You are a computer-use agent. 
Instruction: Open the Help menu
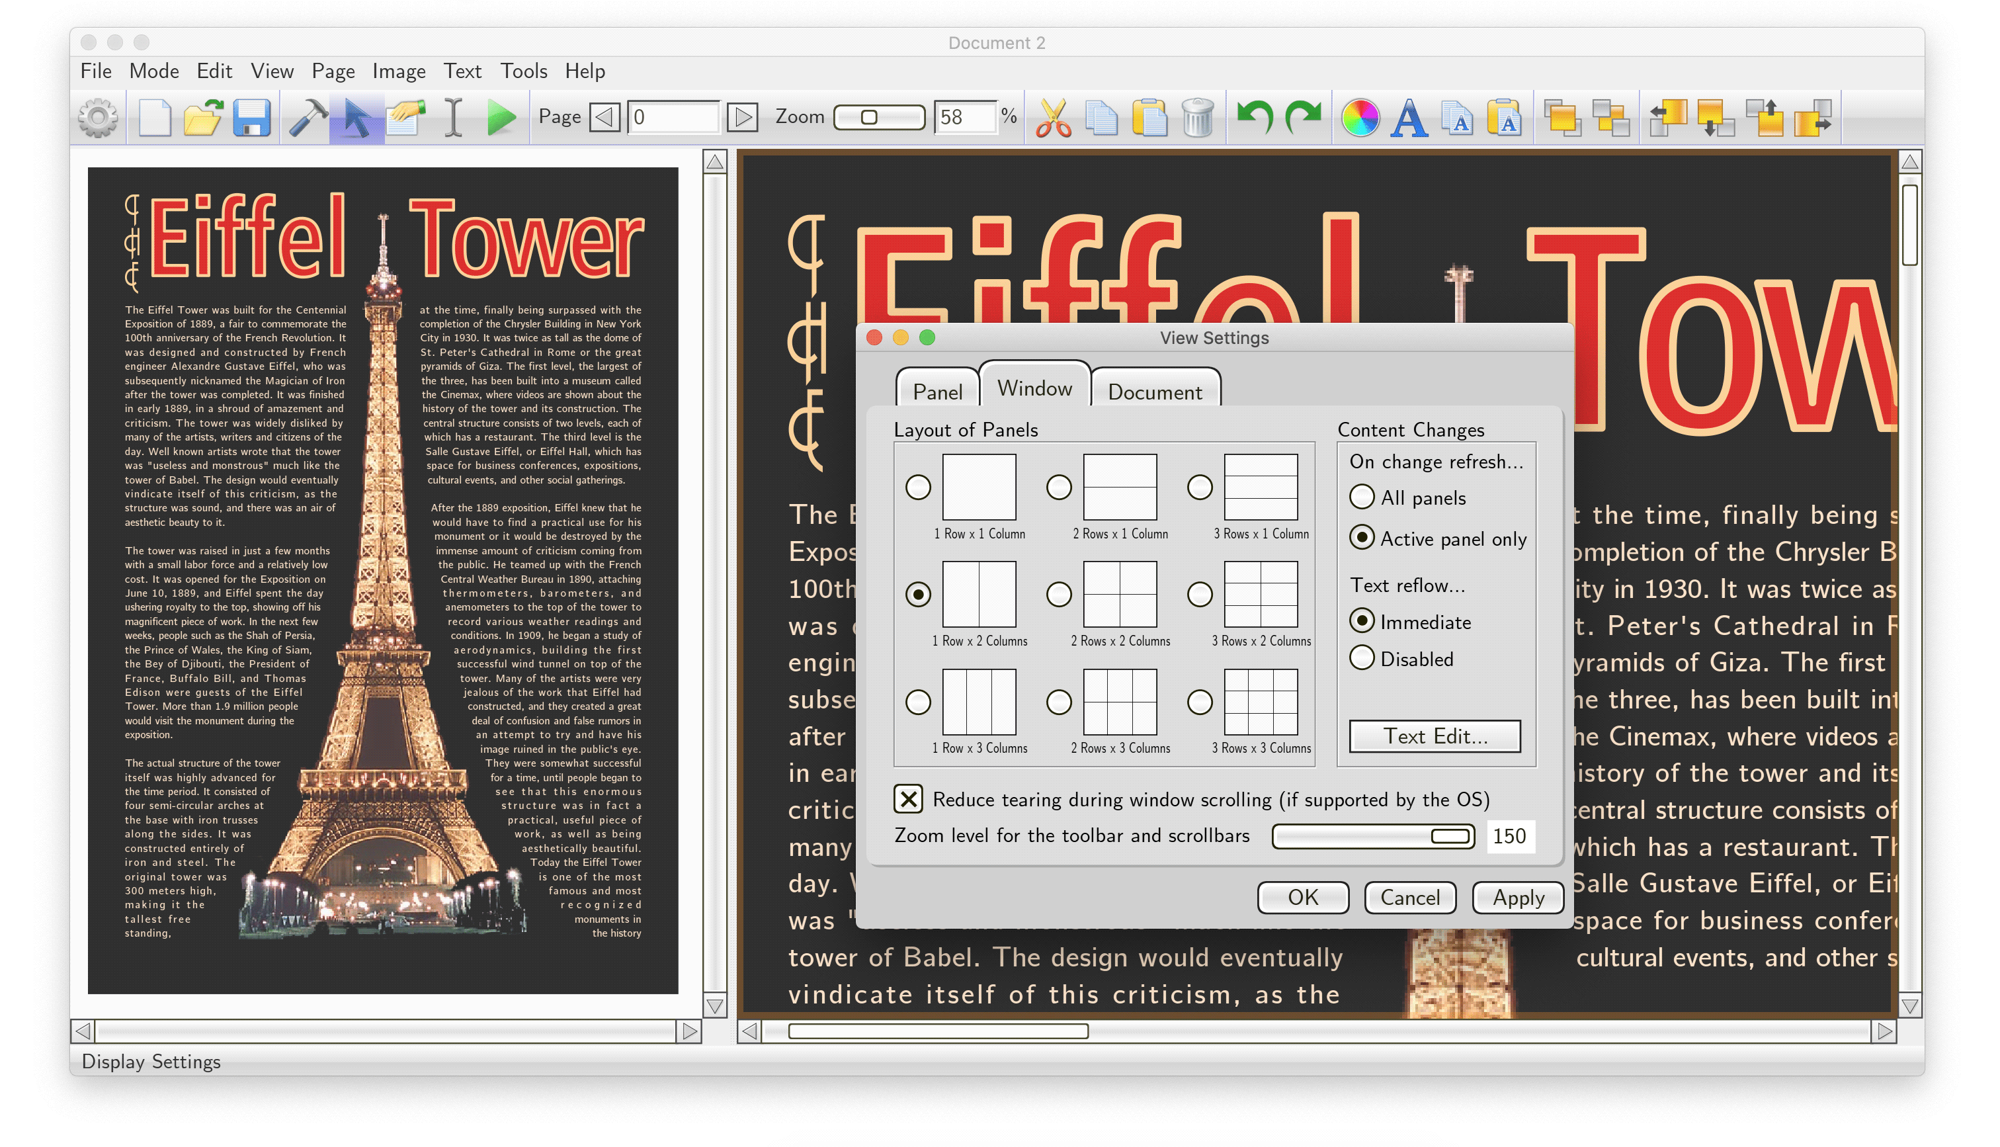tap(584, 71)
